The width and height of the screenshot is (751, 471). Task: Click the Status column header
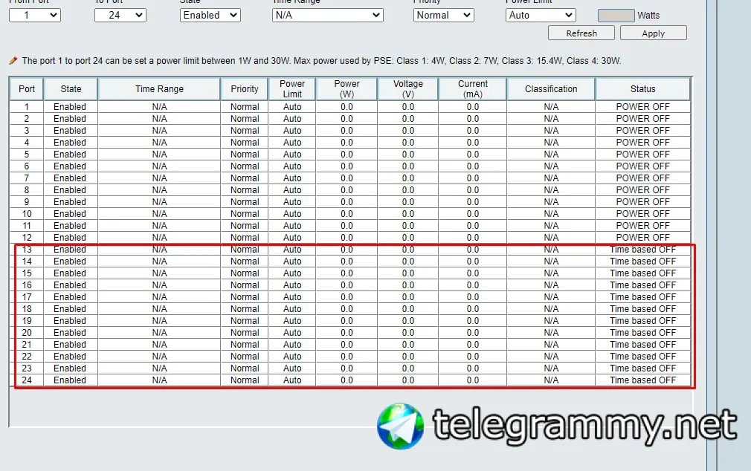642,89
